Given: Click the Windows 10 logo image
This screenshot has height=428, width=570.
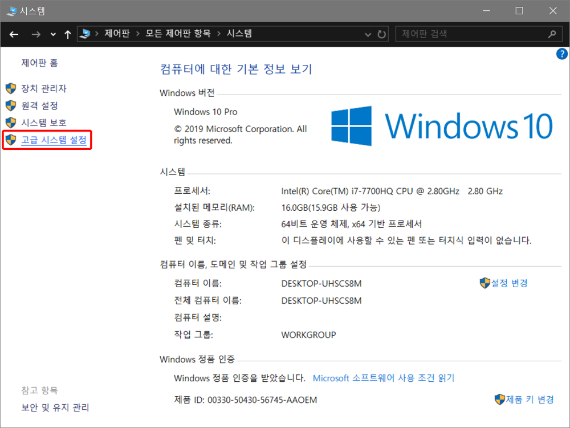Looking at the screenshot, I should pos(442,126).
